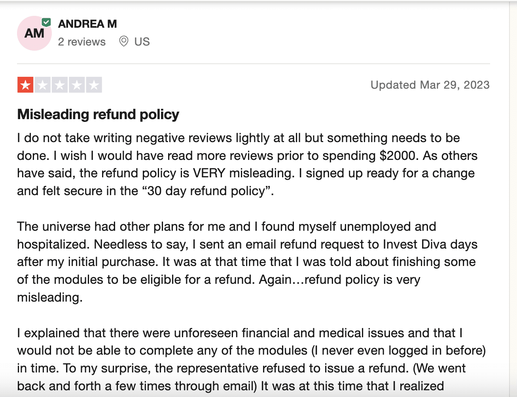Screen dimensions: 517x397
Task: Click the vertical scrollbar track on right edge
Action: [513, 198]
